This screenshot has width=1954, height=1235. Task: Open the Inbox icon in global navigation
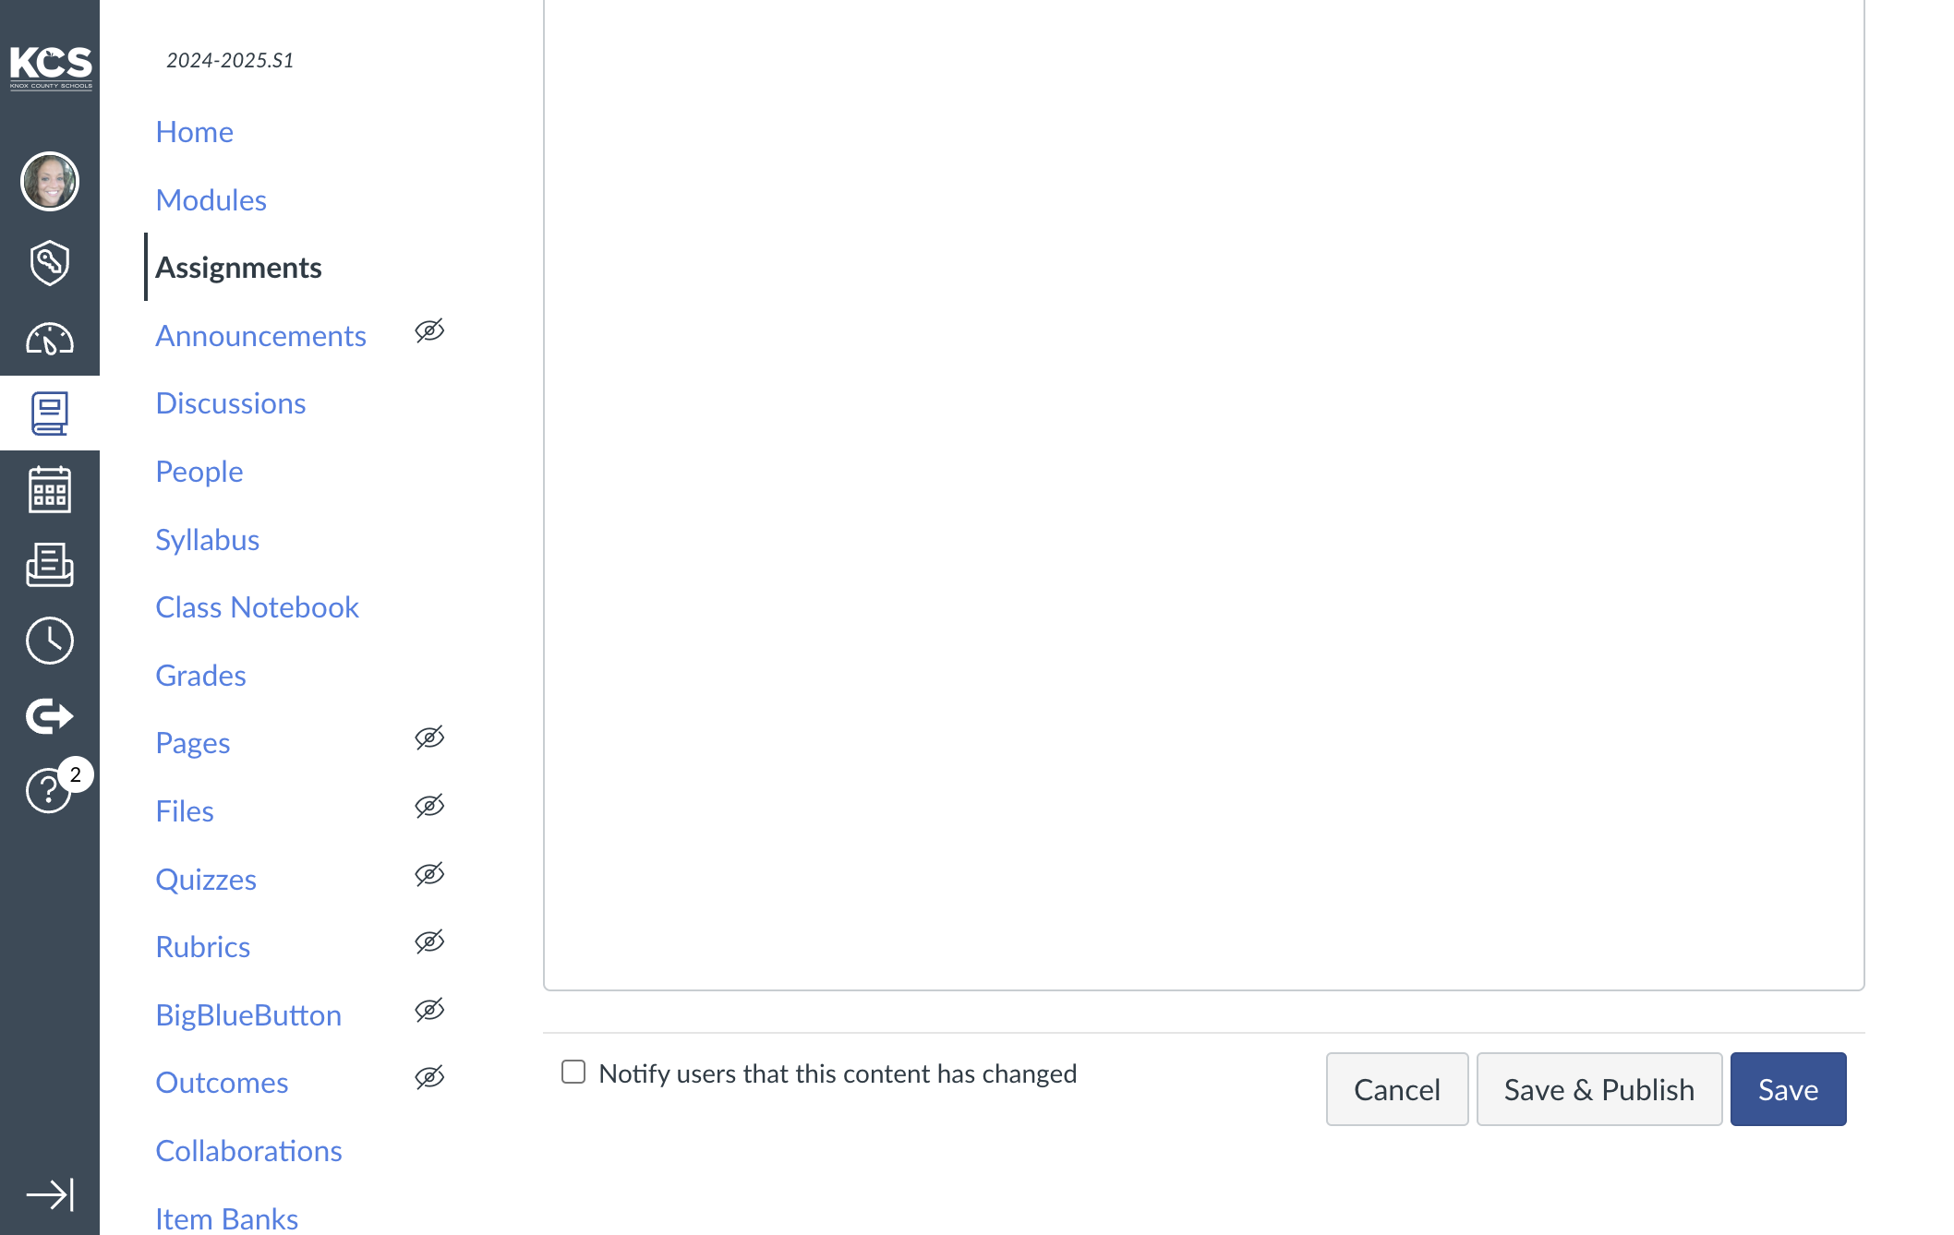click(50, 565)
